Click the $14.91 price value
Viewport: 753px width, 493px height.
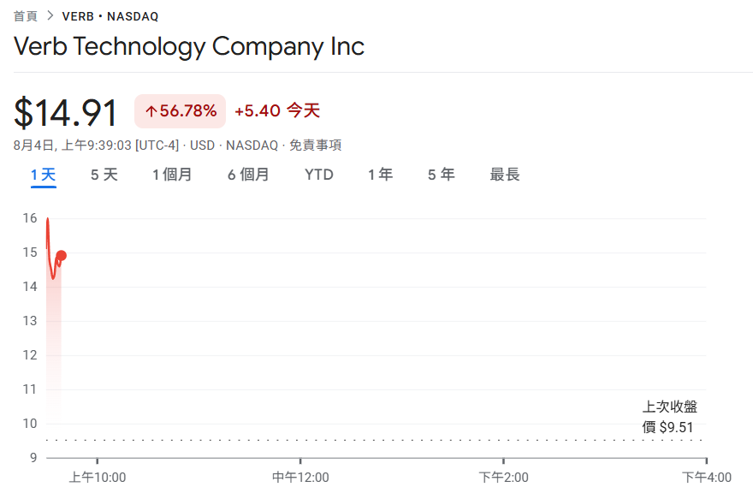65,113
